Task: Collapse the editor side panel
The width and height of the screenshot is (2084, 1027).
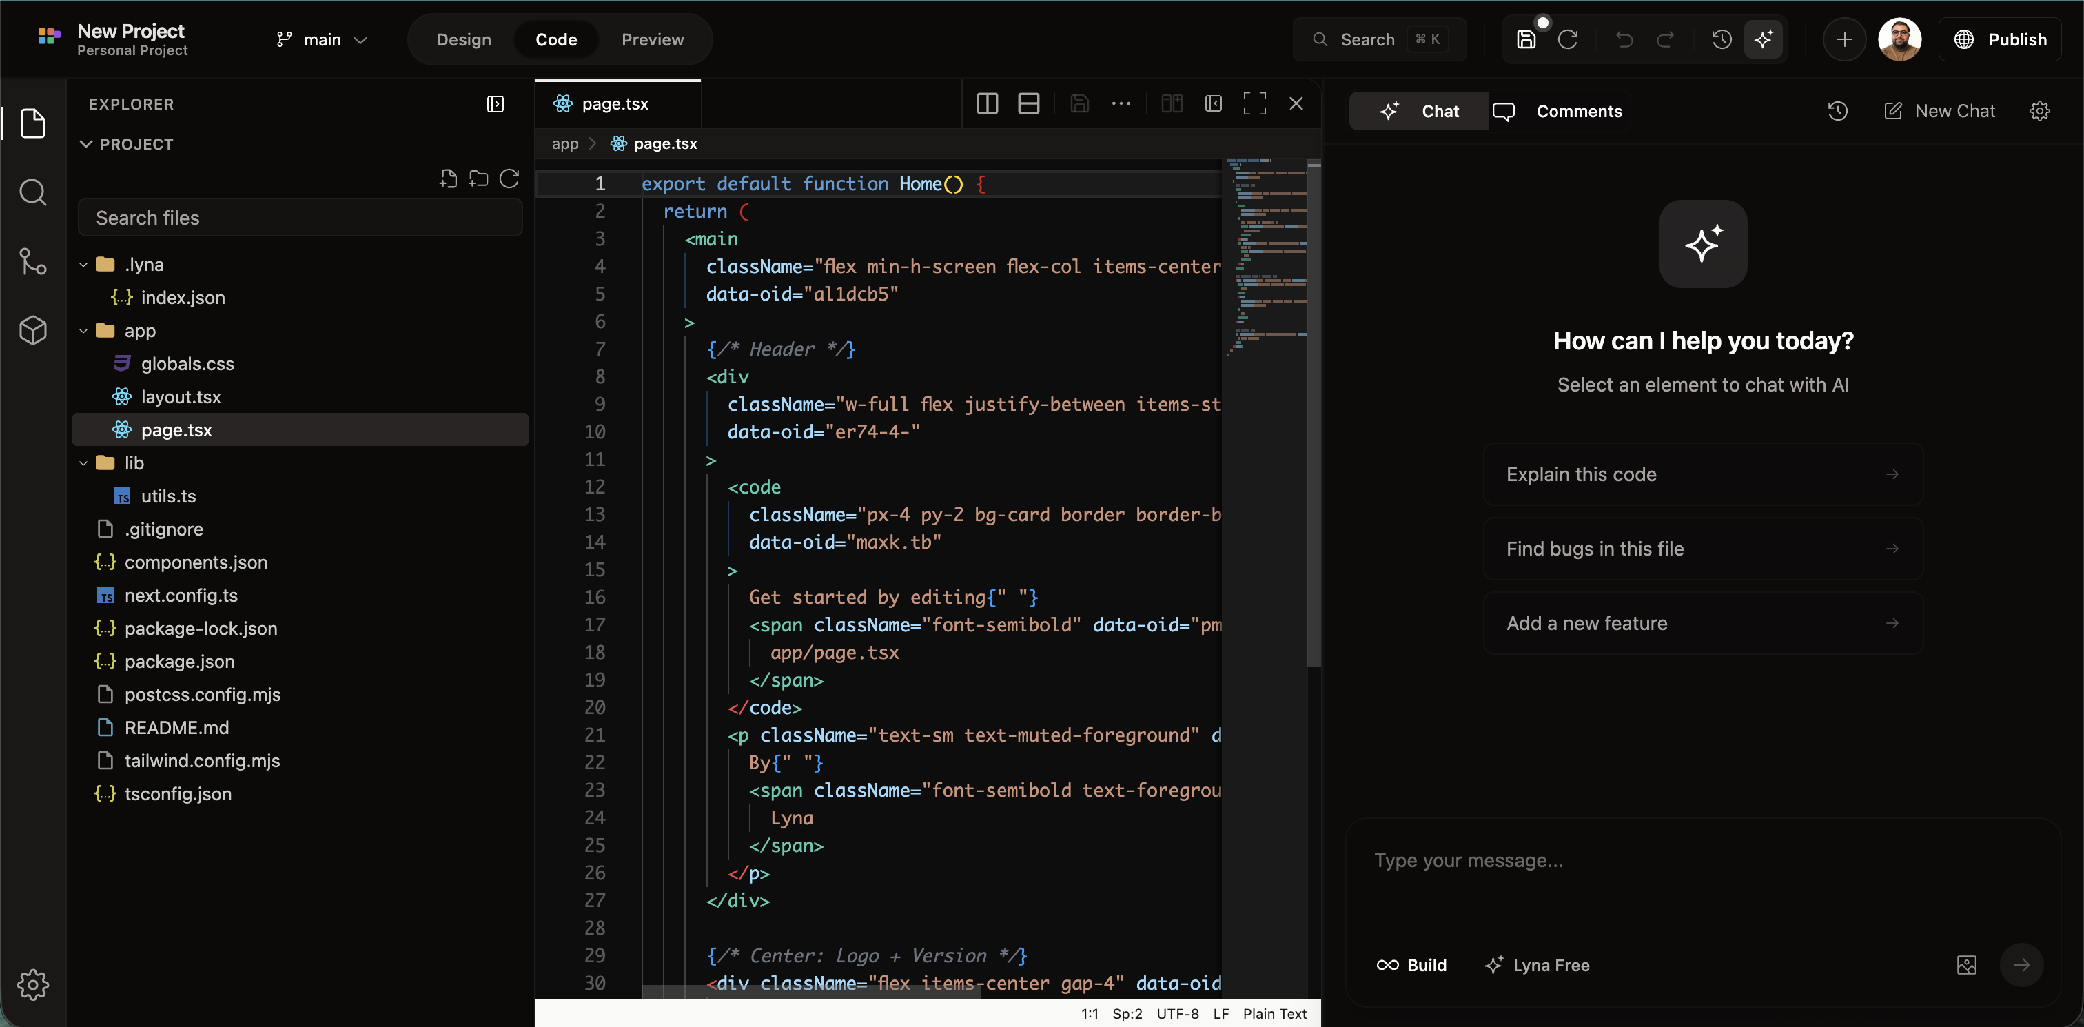Action: 1213,103
